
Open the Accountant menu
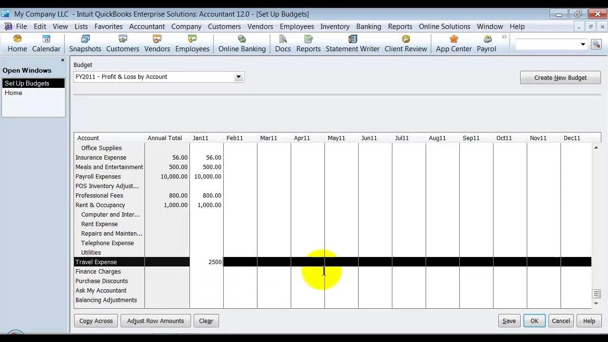click(147, 27)
